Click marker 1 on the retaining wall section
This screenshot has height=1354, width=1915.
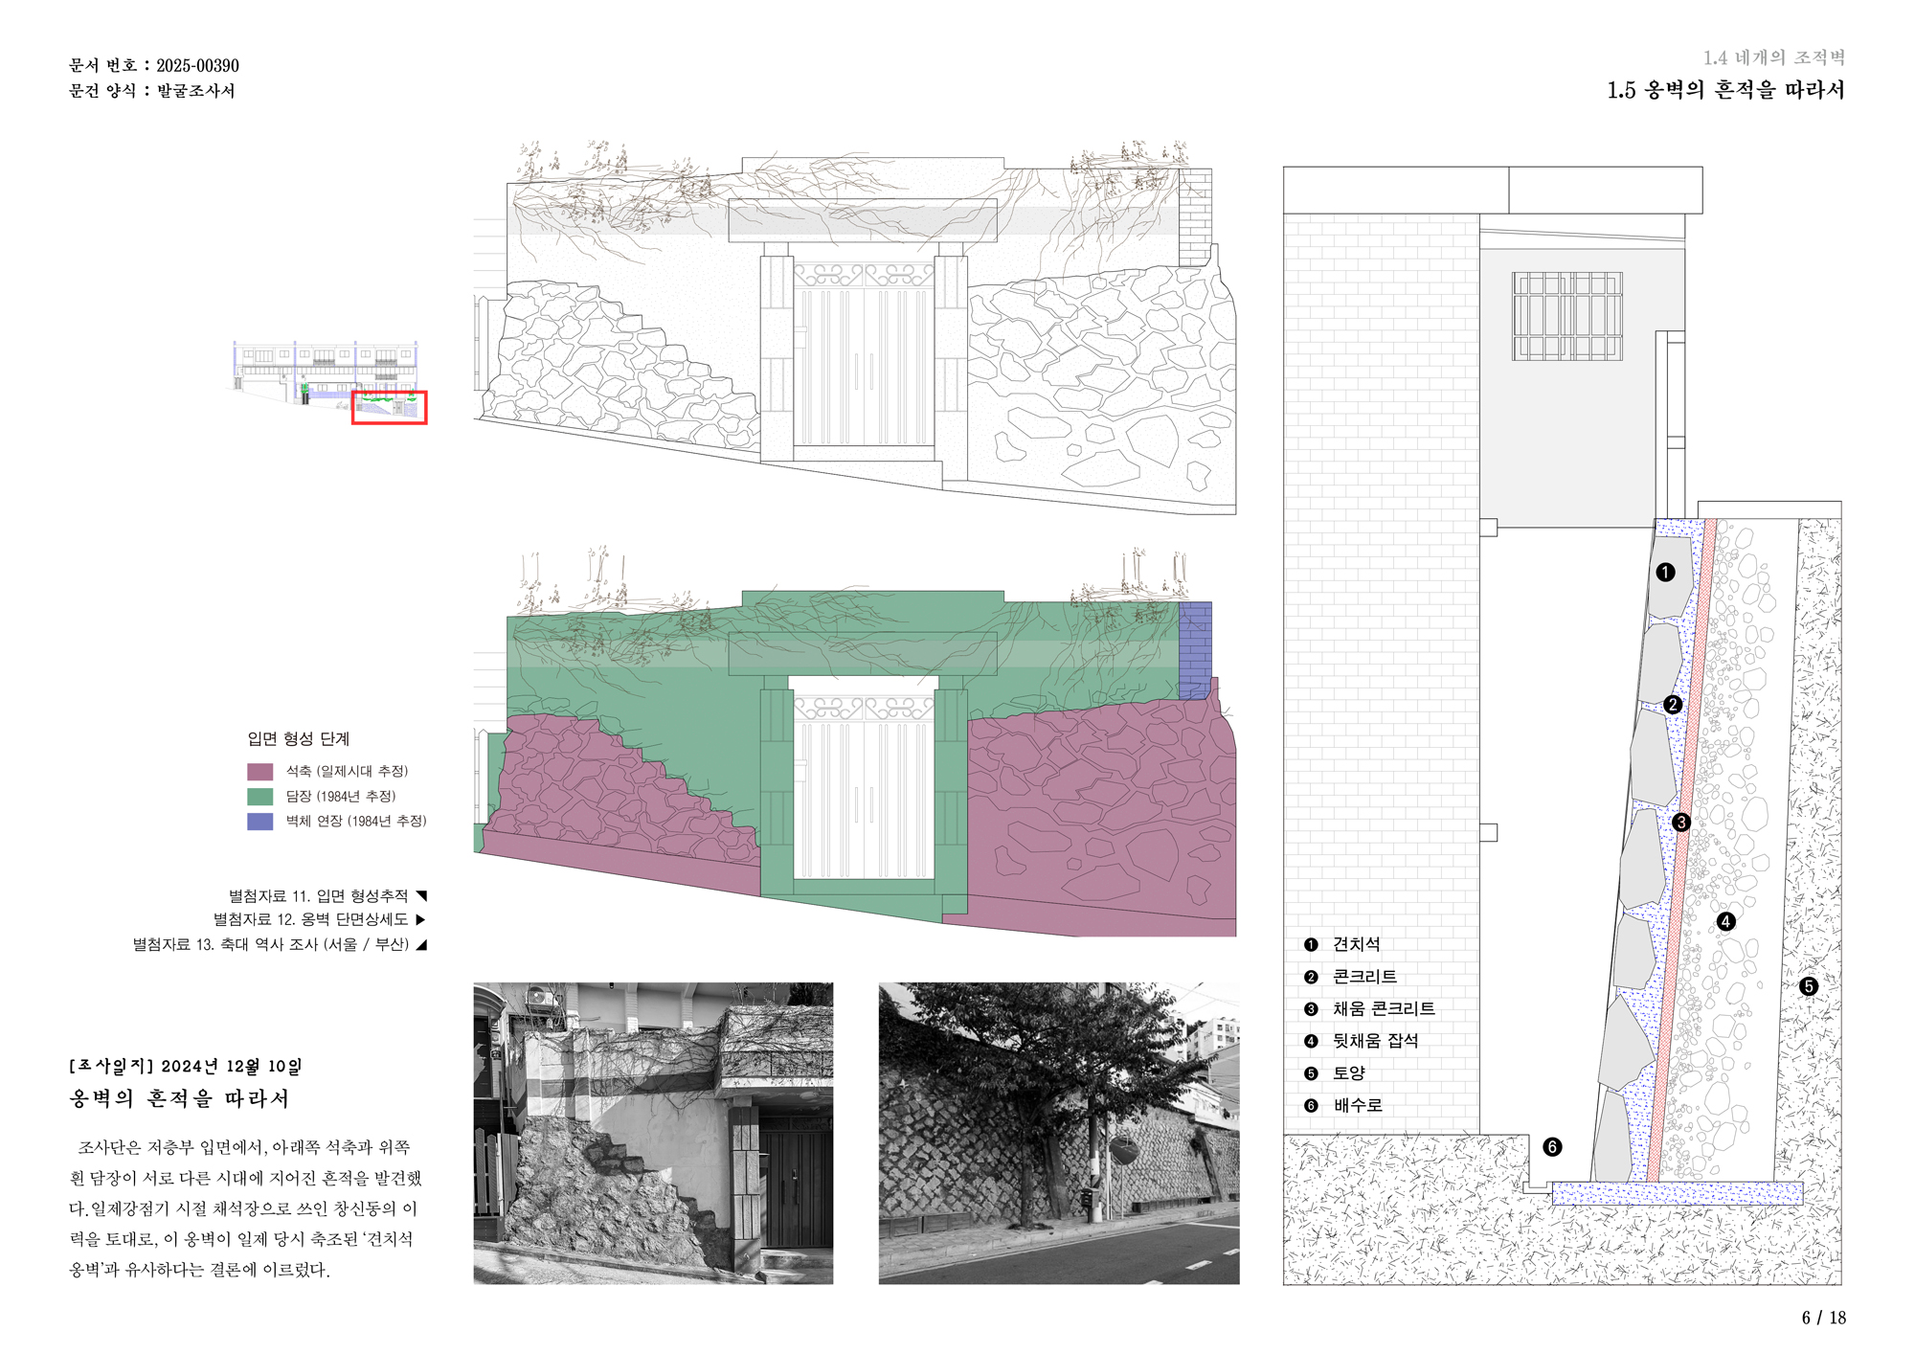click(1665, 572)
